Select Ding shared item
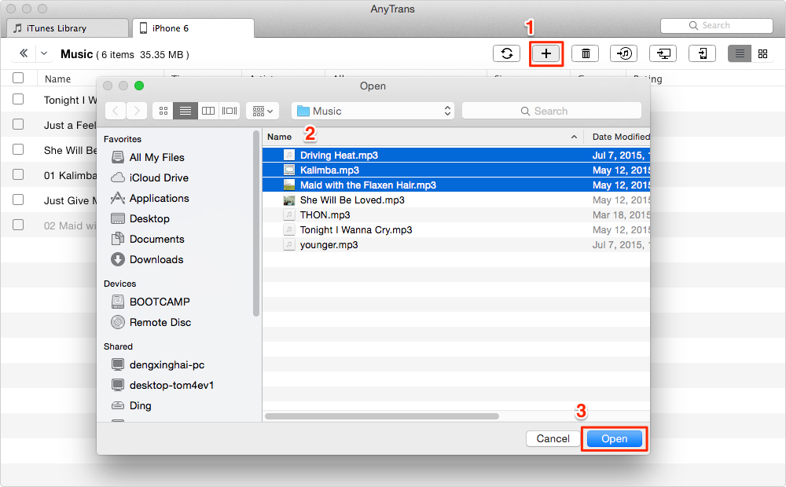 [130, 405]
